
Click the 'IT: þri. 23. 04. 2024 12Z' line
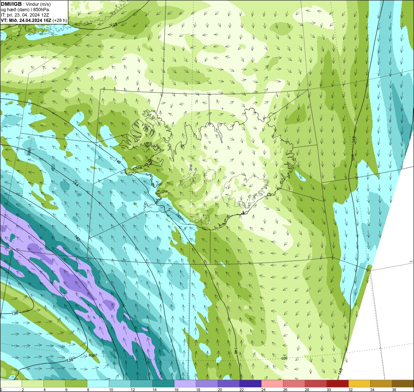tap(25, 15)
